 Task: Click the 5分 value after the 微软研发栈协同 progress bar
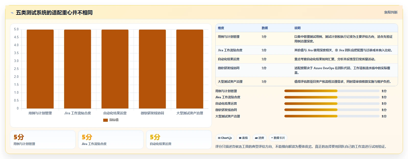click(384, 110)
